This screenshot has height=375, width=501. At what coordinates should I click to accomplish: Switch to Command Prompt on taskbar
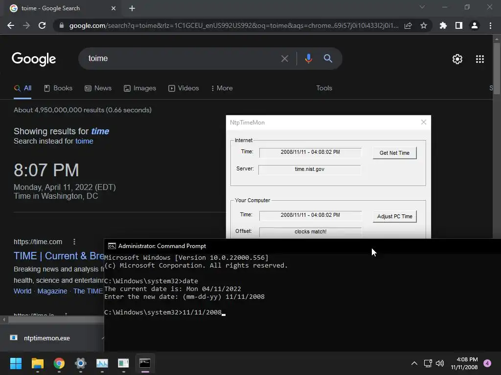point(145,363)
